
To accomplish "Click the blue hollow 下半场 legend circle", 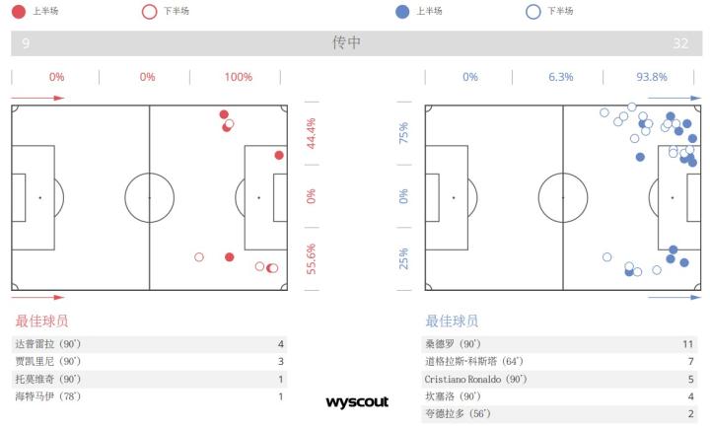I will [x=533, y=12].
